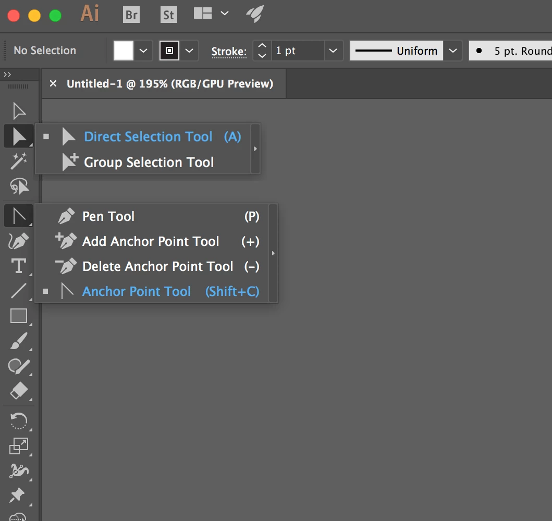Image resolution: width=552 pixels, height=521 pixels.
Task: Click the GPU performance rocket icon
Action: click(255, 14)
